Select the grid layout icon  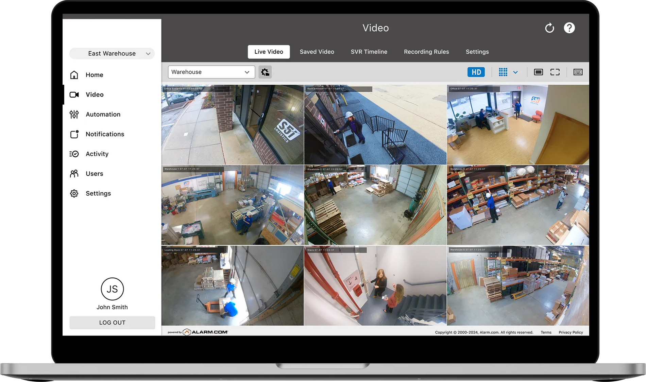[x=503, y=72]
